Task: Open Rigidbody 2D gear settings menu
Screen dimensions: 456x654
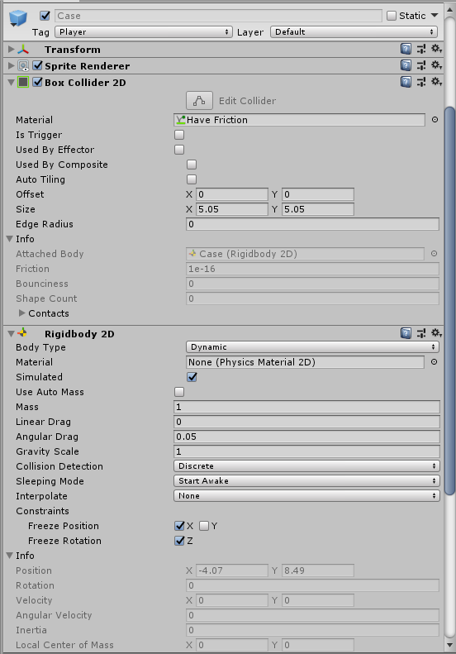Action: [436, 333]
